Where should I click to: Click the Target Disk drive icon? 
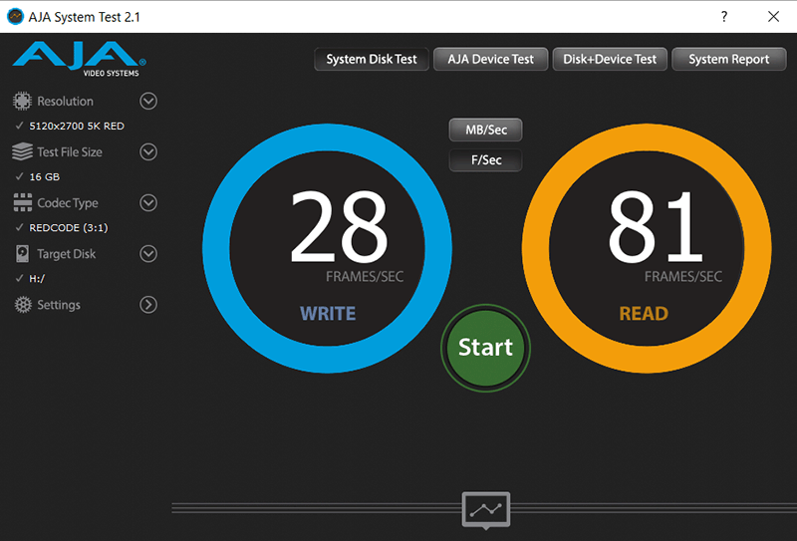point(22,253)
